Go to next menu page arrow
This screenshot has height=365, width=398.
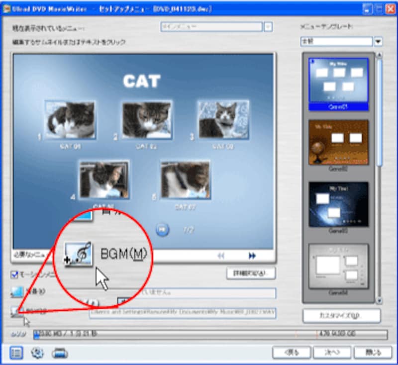click(x=252, y=256)
